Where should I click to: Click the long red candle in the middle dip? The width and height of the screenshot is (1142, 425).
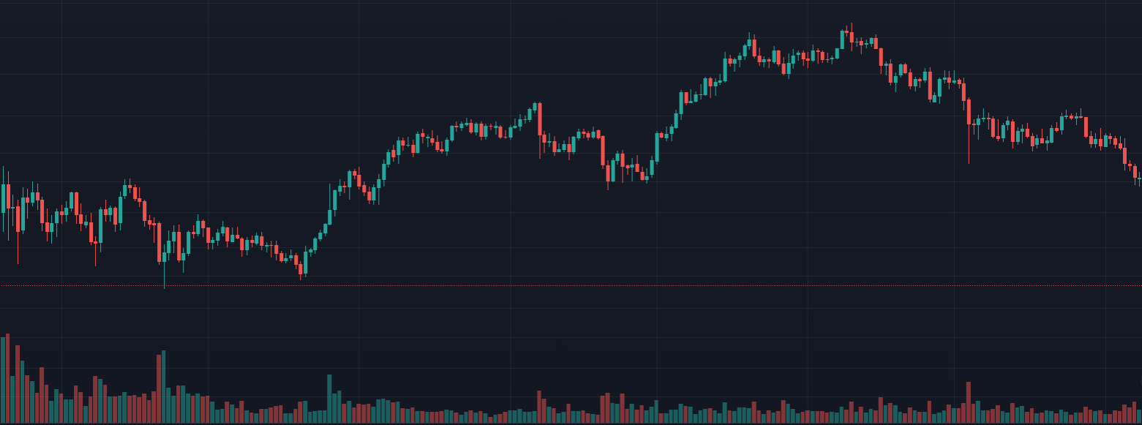click(x=604, y=150)
